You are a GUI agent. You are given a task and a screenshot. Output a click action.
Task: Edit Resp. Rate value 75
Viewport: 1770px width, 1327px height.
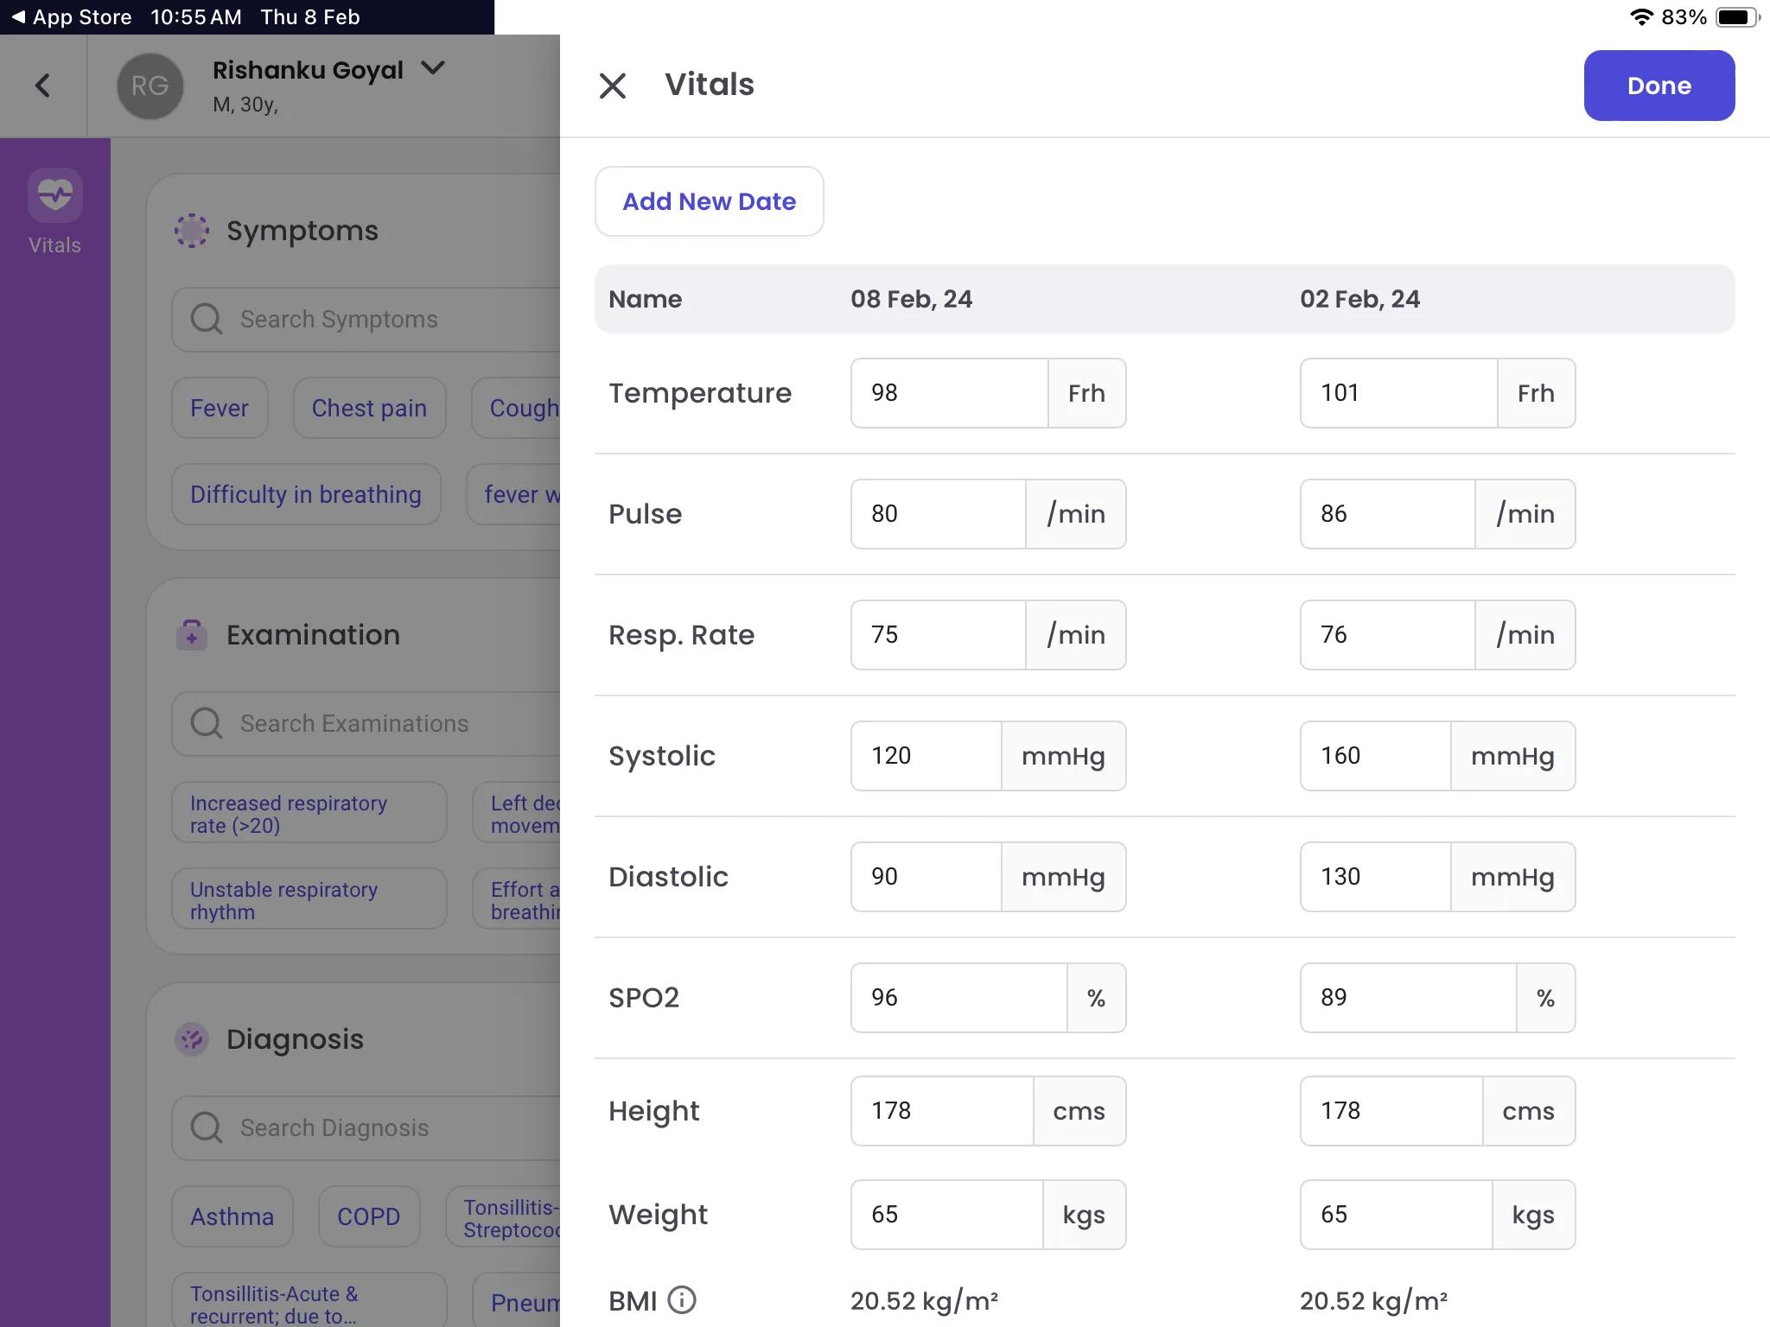(938, 635)
